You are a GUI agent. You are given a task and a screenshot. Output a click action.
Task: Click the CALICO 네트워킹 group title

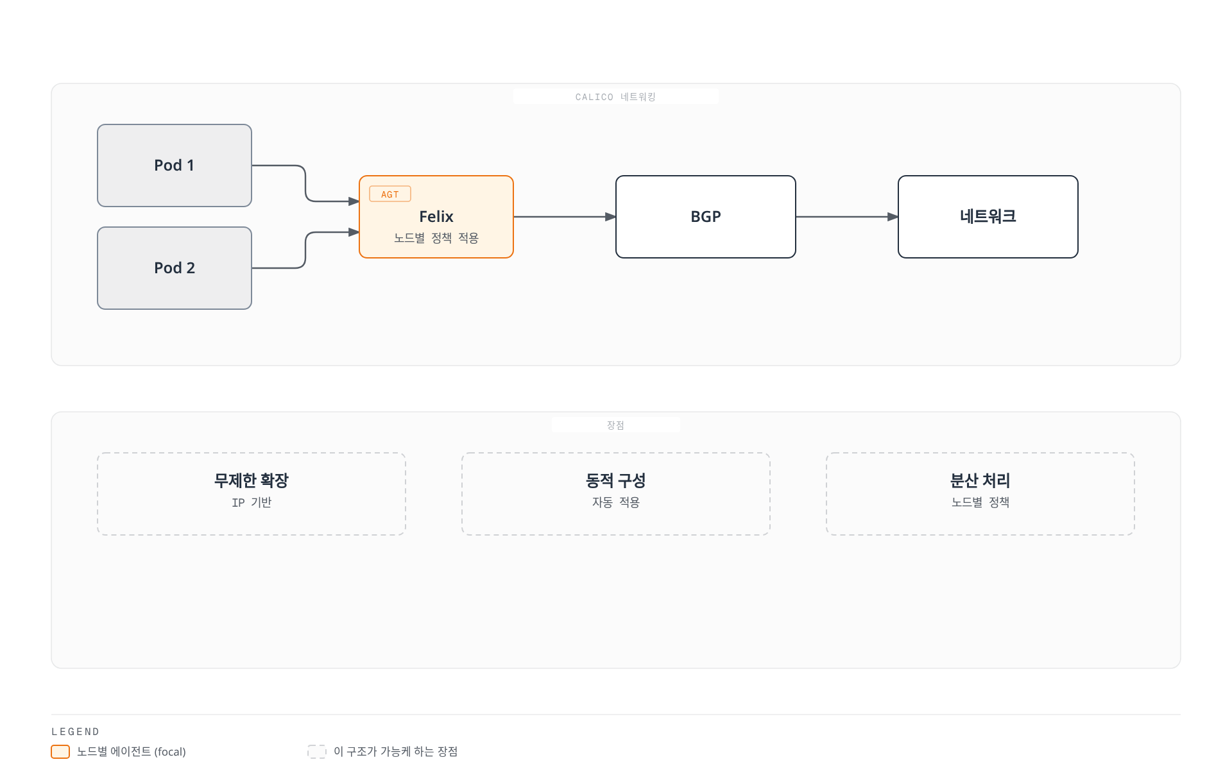pyautogui.click(x=616, y=97)
